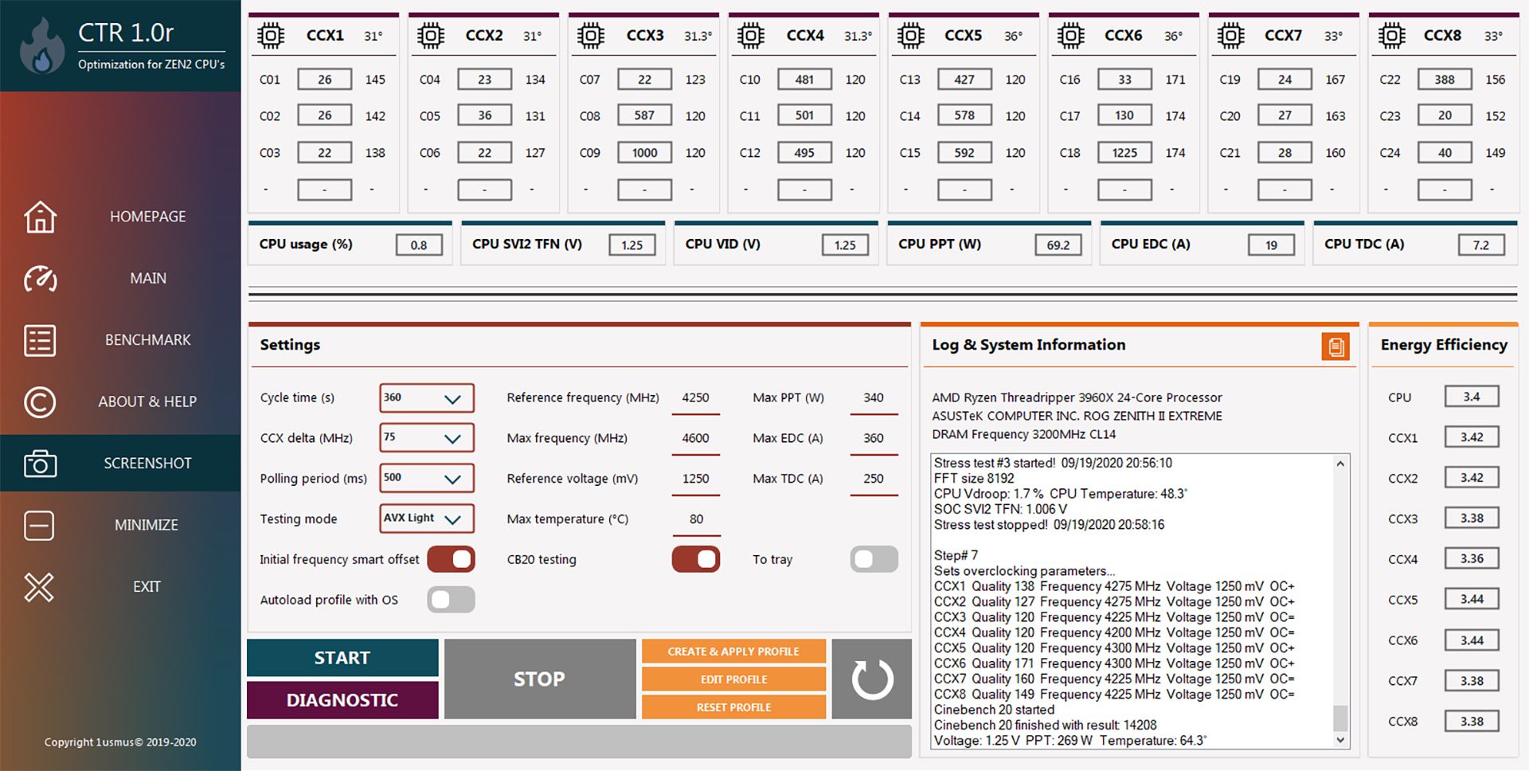Open the Benchmark panel icon
1529x771 pixels.
[38, 340]
